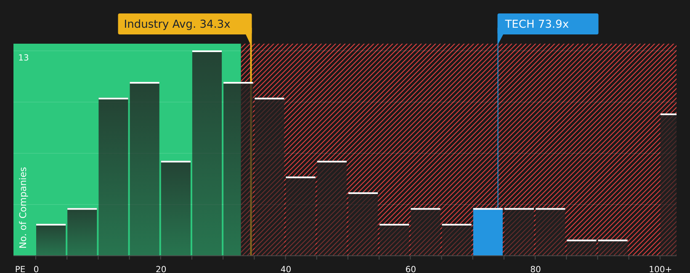Click the PE axis label
Screen dimensions: 690x273
coord(20,269)
